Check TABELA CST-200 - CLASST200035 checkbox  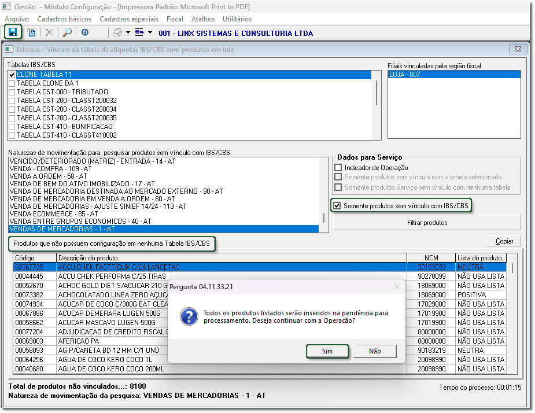tap(12, 118)
